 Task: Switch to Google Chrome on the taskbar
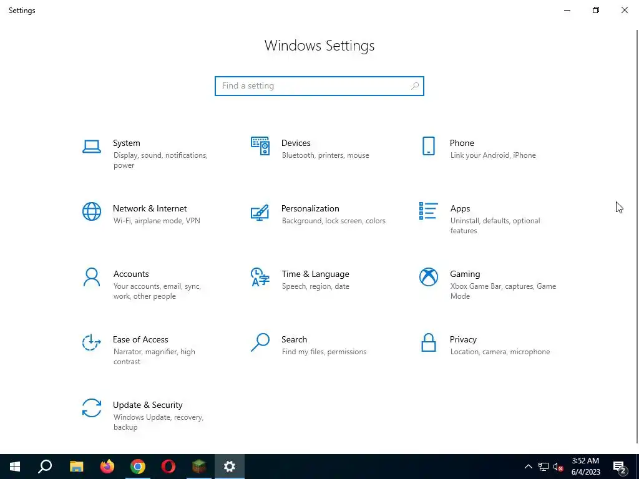coord(138,467)
